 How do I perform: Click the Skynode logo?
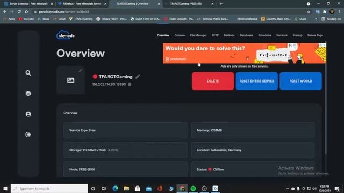pos(66,35)
